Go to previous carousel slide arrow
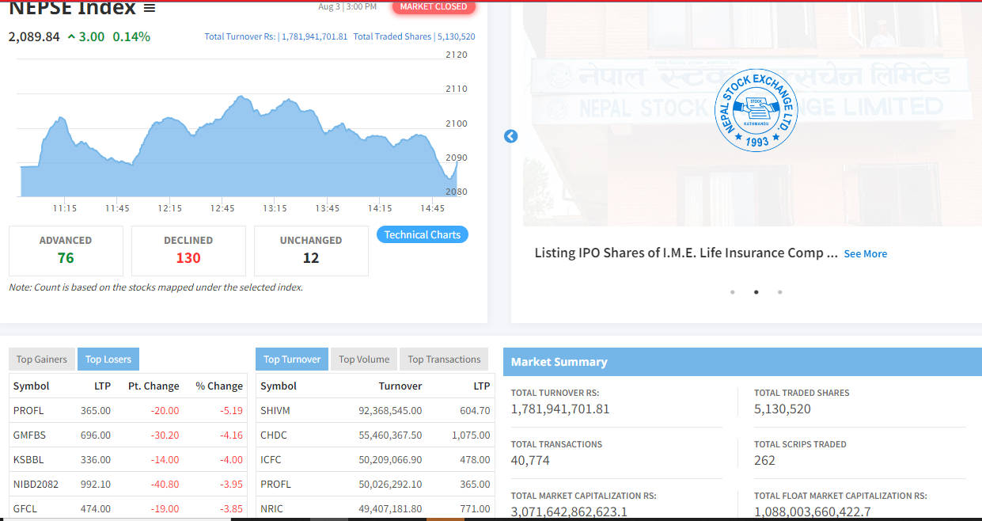Screen dimensions: 982x521 [x=510, y=136]
